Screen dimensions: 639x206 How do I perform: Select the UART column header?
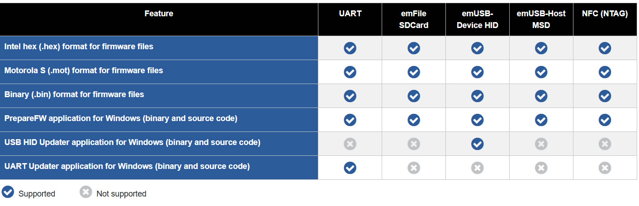[x=350, y=14]
